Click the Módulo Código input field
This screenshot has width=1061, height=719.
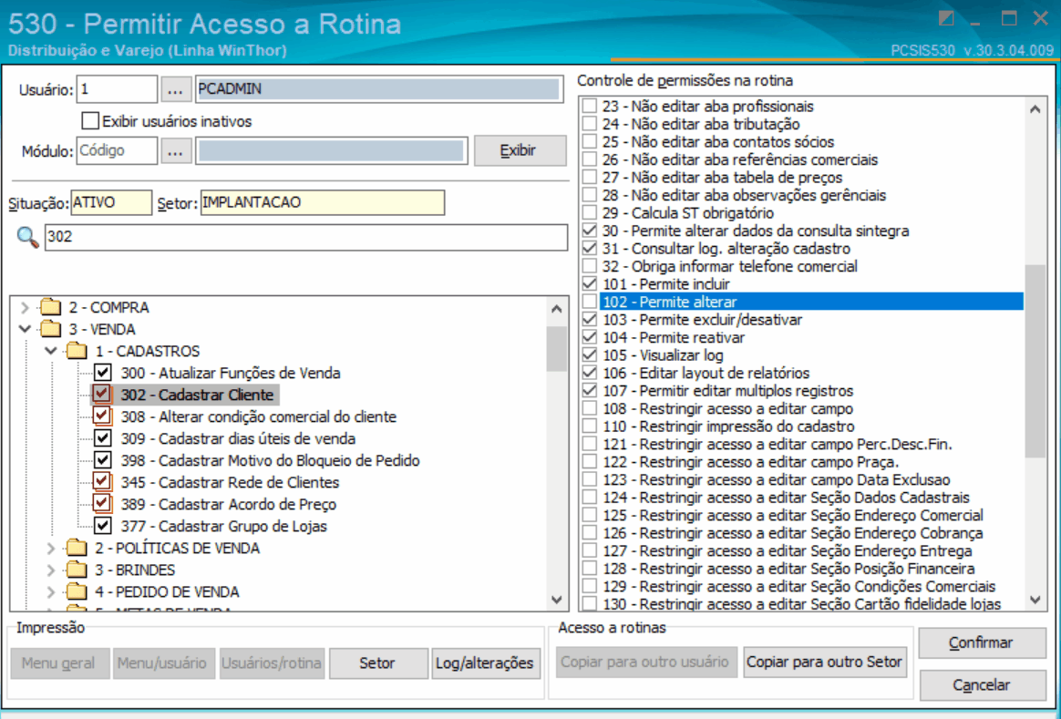(x=117, y=151)
